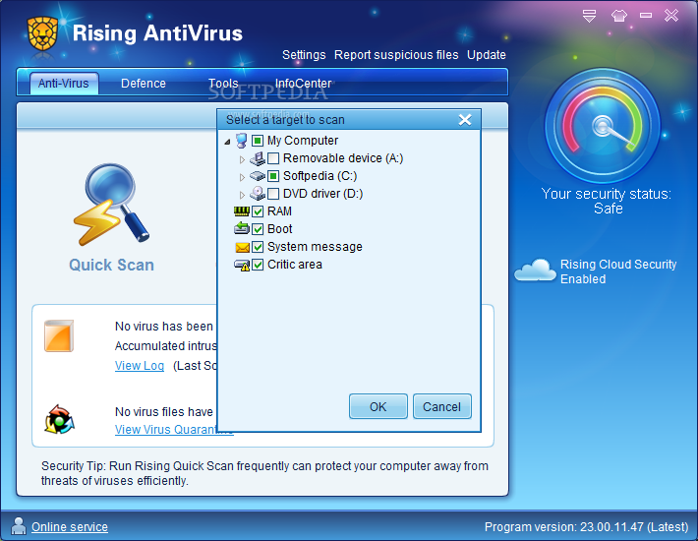The image size is (698, 541).
Task: Click the removable device floppy drive icon
Action: click(258, 158)
